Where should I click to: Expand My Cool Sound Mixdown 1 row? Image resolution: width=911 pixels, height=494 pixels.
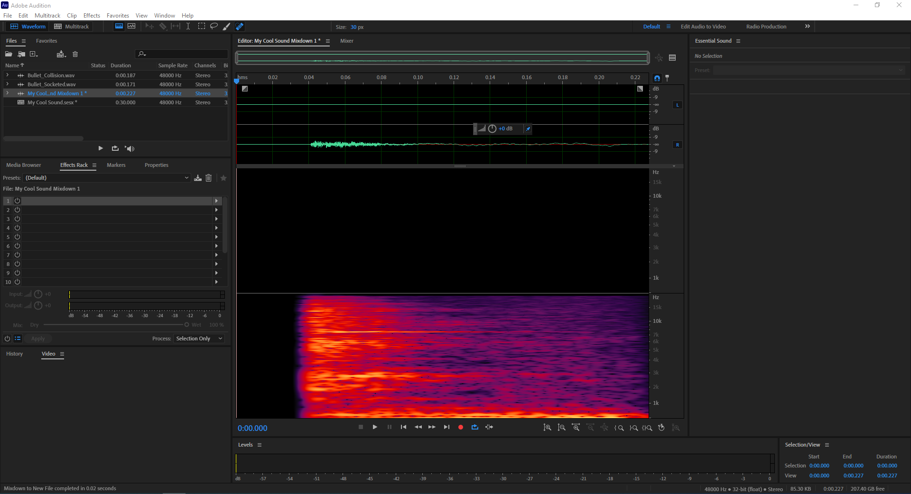pos(8,93)
